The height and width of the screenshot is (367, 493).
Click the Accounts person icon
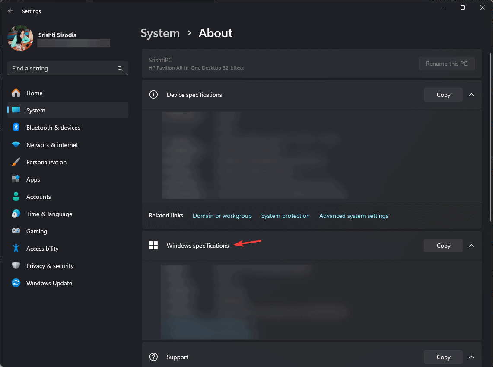16,197
